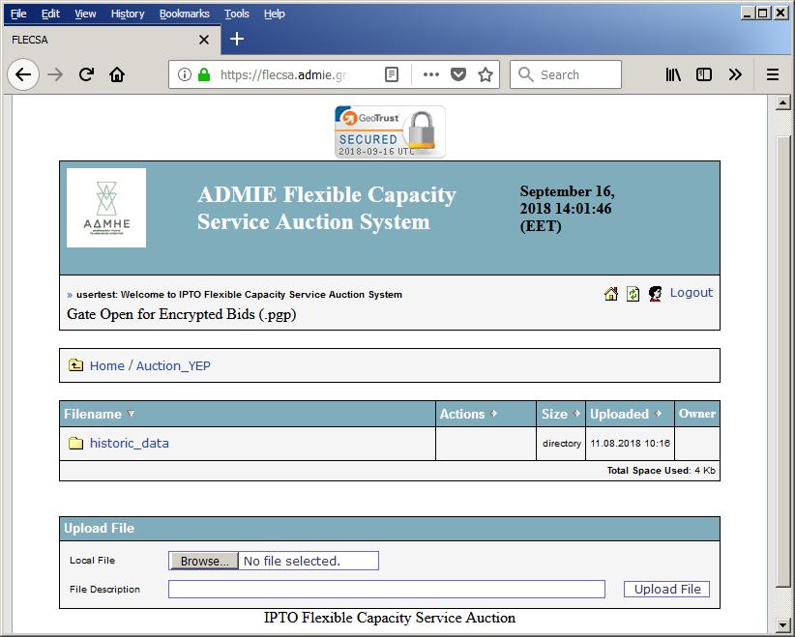Screen dimensions: 795x637
Task: Open a new tab with plus
Action: click(237, 39)
